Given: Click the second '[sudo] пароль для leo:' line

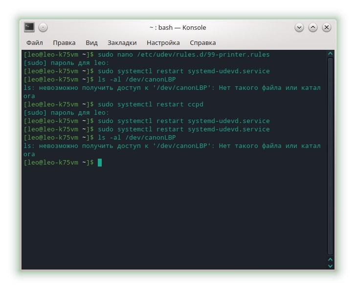Looking at the screenshot, I should tap(67, 113).
